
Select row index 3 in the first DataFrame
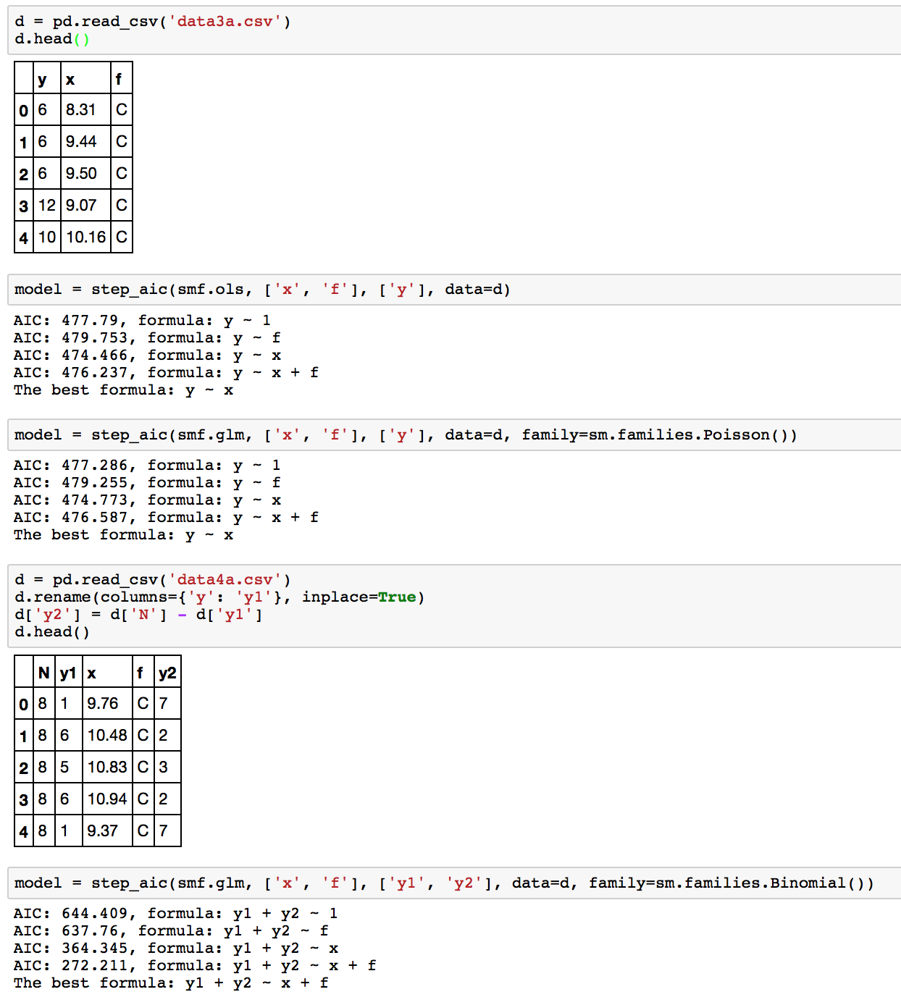tap(22, 206)
